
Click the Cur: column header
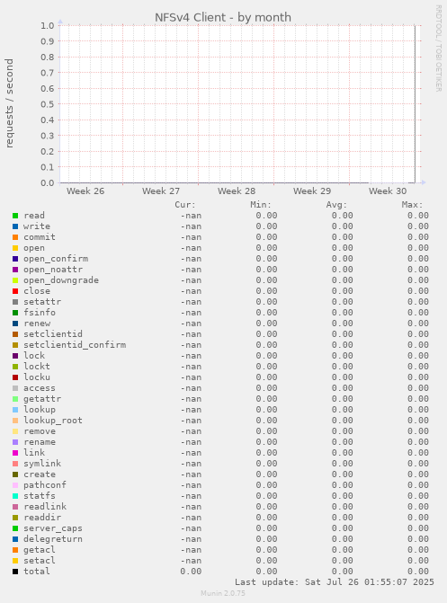185,205
